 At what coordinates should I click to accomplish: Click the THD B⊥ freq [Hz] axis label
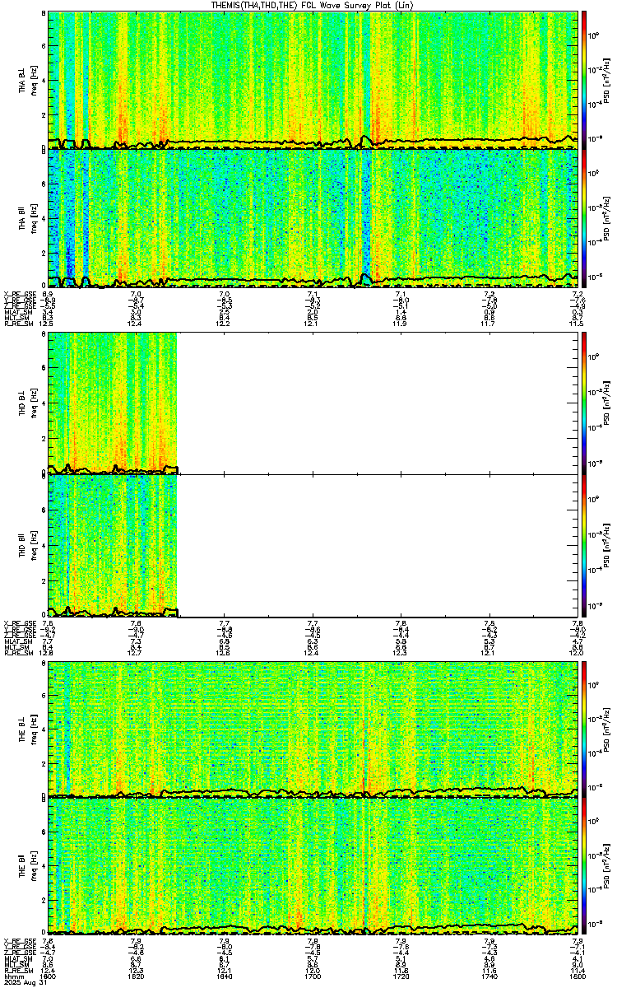point(32,403)
